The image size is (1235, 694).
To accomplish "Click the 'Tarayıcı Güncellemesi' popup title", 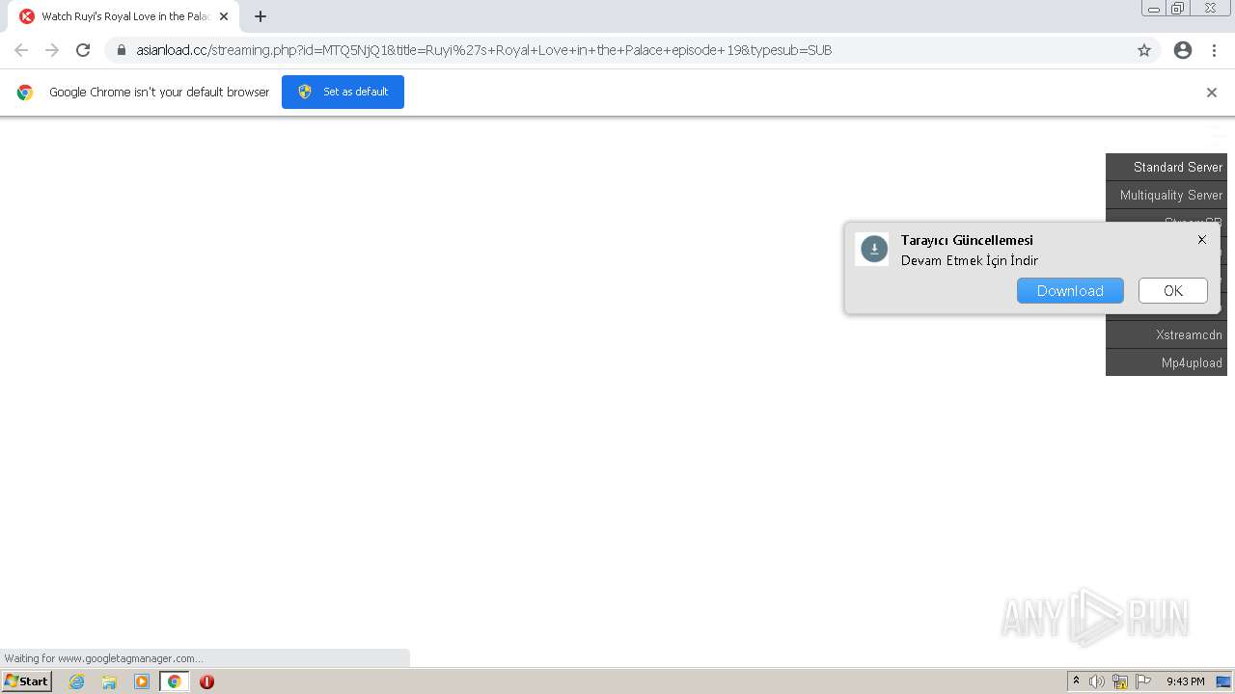I will coord(967,240).
